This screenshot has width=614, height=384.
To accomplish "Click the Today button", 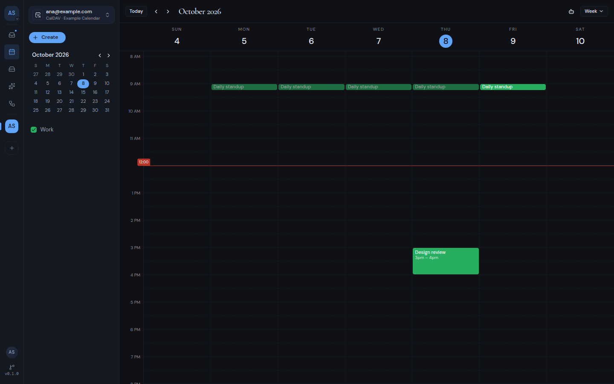I will point(136,12).
